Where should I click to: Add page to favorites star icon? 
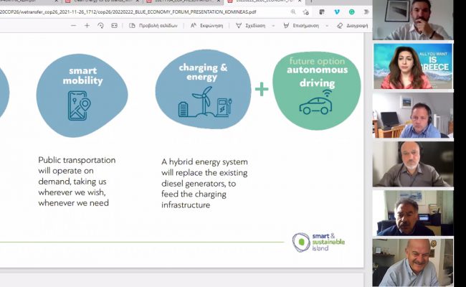point(306,12)
